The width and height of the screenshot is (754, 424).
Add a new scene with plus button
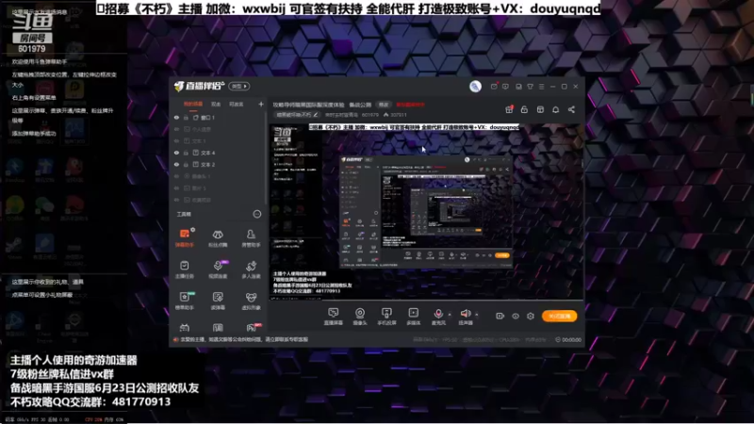[x=261, y=104]
